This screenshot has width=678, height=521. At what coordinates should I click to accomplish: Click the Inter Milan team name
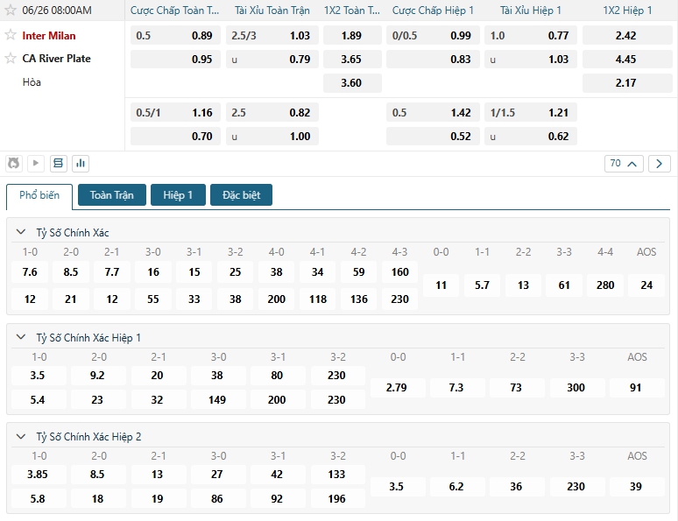[49, 36]
